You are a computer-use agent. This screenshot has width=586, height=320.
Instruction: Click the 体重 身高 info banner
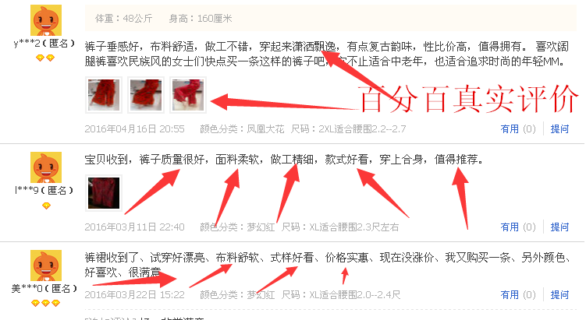[331, 18]
